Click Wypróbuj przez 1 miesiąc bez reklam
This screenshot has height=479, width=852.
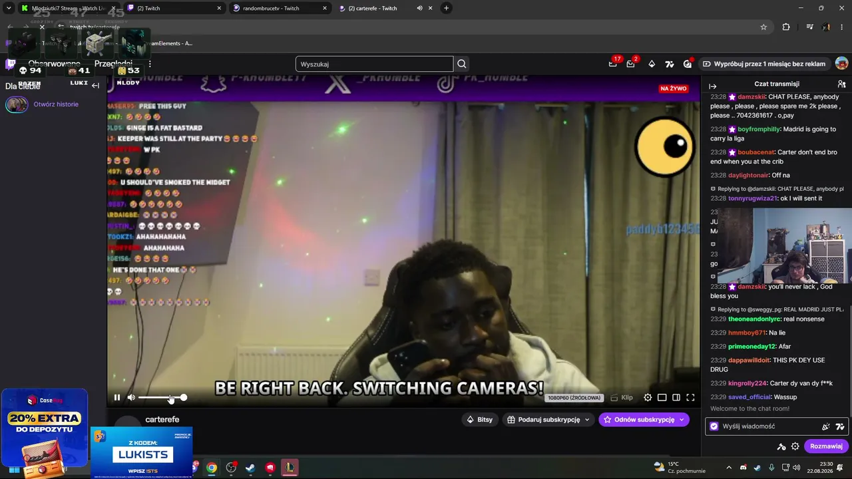point(764,64)
